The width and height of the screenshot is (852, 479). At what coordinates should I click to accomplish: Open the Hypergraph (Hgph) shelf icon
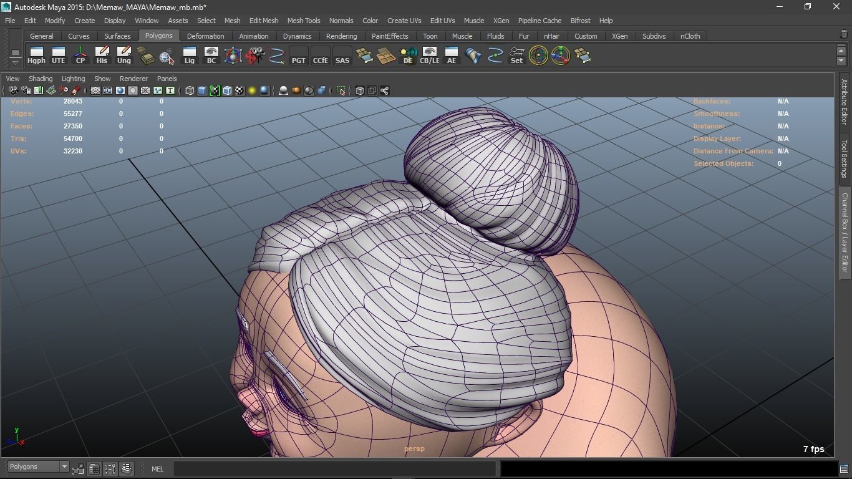pos(36,56)
